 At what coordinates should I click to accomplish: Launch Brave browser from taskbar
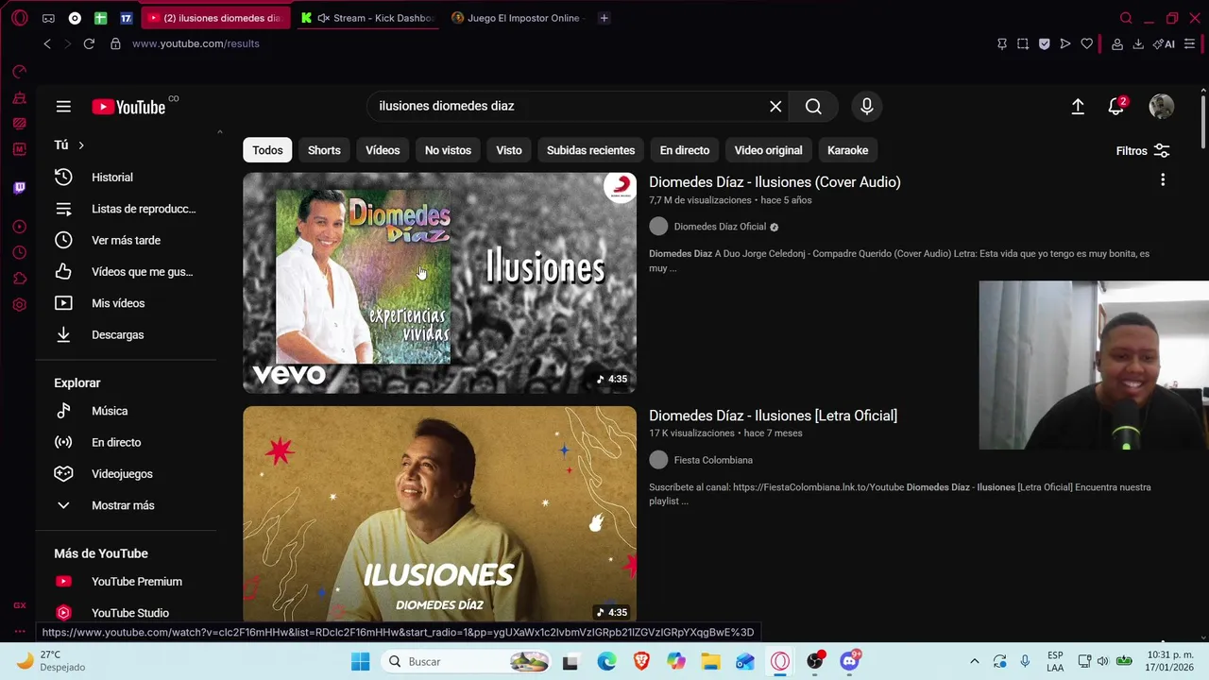(x=641, y=661)
